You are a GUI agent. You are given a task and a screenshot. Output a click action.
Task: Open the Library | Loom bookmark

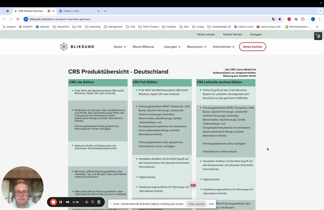click(244, 27)
